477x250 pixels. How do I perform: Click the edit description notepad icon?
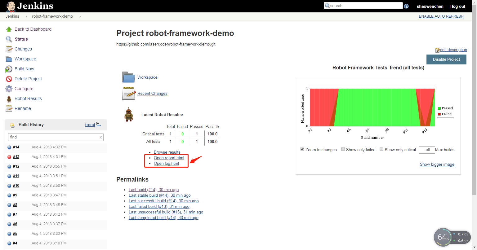point(438,50)
